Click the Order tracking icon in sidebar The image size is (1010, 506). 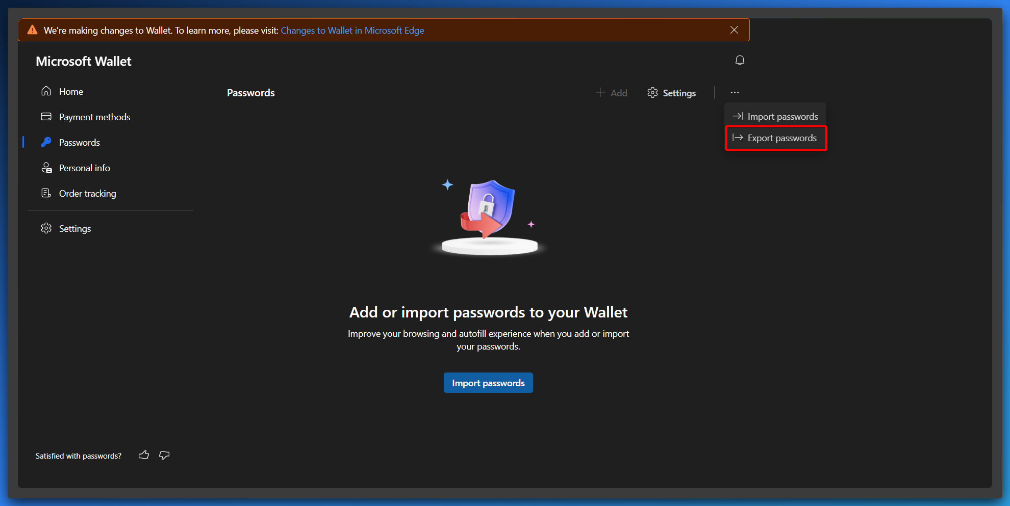[46, 193]
